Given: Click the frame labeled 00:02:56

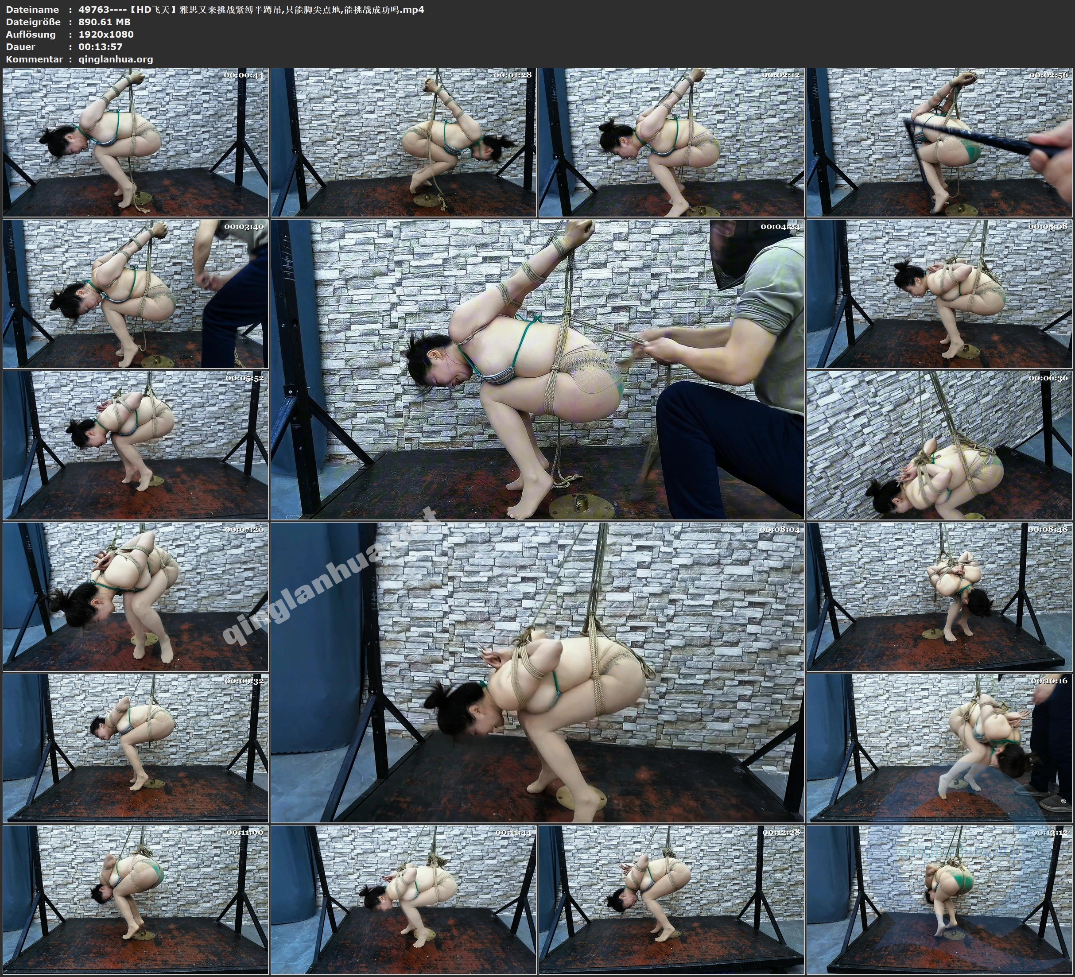Looking at the screenshot, I should [939, 143].
